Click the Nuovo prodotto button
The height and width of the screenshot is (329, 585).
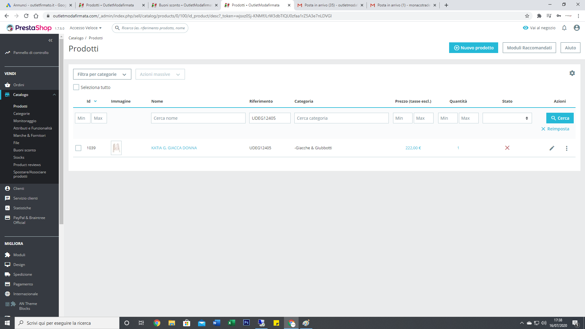tap(473, 48)
